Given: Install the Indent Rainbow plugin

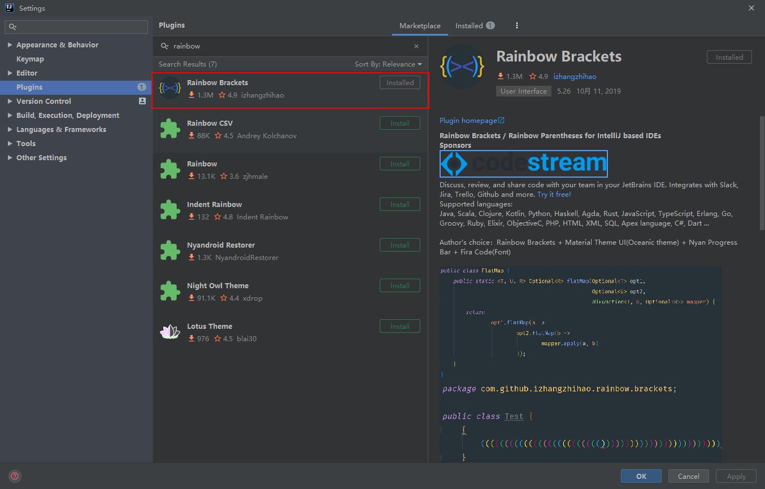Looking at the screenshot, I should coord(400,204).
